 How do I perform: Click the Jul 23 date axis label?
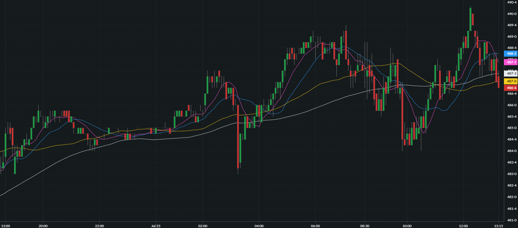click(x=156, y=226)
